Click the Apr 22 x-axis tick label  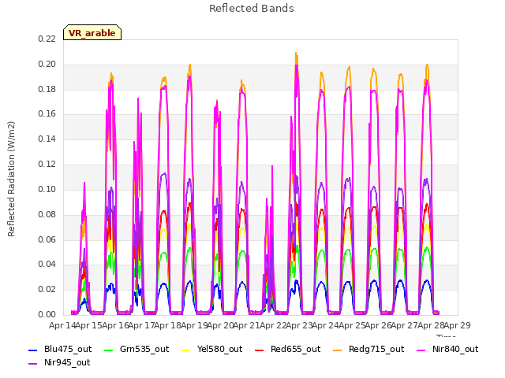(x=273, y=325)
